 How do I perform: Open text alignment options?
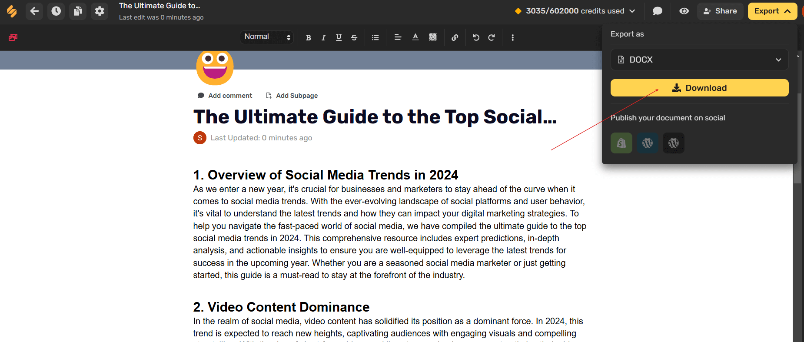click(398, 37)
